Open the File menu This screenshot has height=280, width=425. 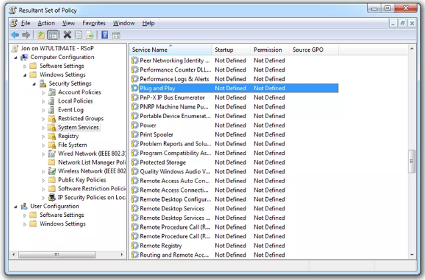tap(25, 23)
